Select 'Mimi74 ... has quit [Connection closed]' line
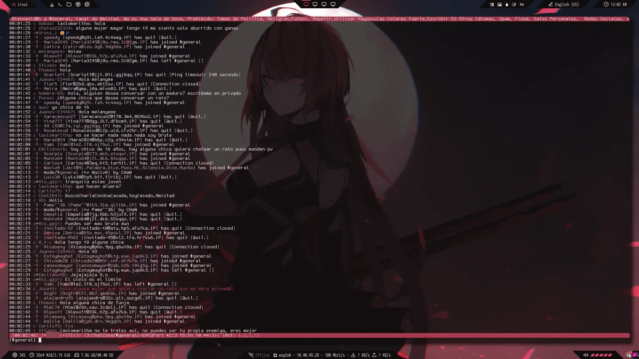This screenshot has height=359, width=639. [x=106, y=307]
